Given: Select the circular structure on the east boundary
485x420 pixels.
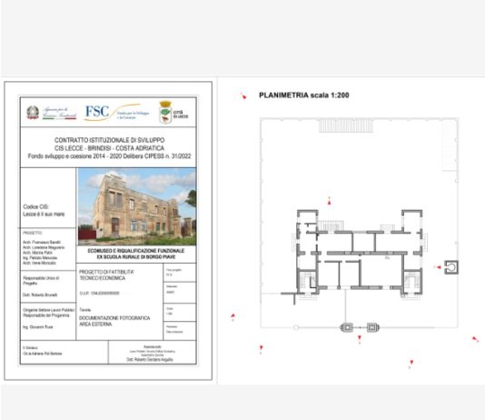Looking at the screenshot, I should (451, 267).
